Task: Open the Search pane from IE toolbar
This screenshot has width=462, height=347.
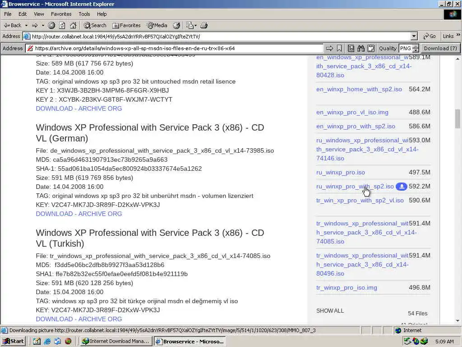Action: (x=95, y=25)
